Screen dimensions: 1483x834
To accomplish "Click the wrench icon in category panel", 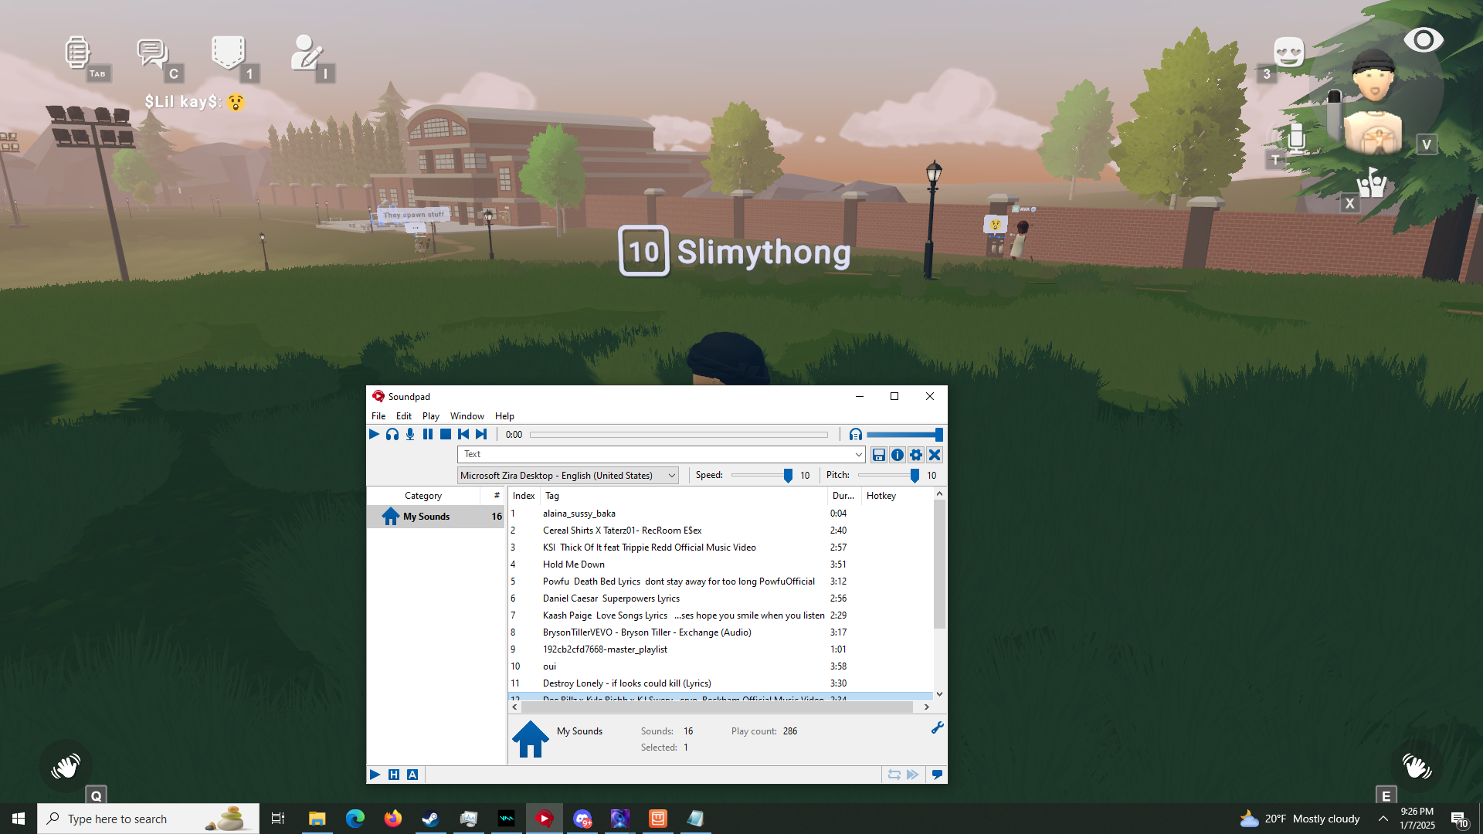I will point(937,727).
